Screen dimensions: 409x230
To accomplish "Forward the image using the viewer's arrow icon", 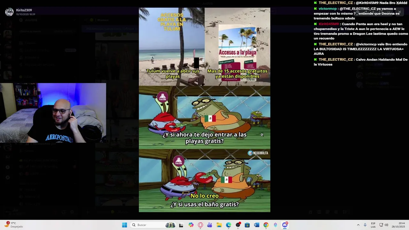I will click(x=366, y=12).
